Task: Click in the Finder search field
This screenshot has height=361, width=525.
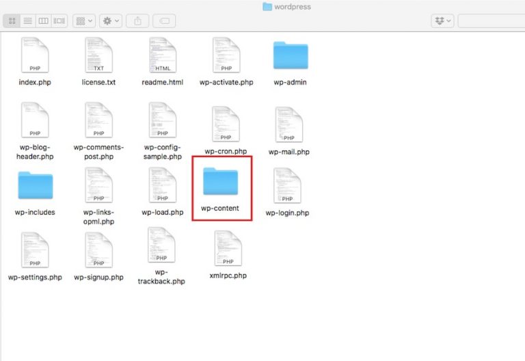Action: 492,21
